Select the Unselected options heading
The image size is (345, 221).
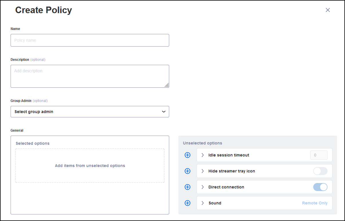click(x=202, y=143)
